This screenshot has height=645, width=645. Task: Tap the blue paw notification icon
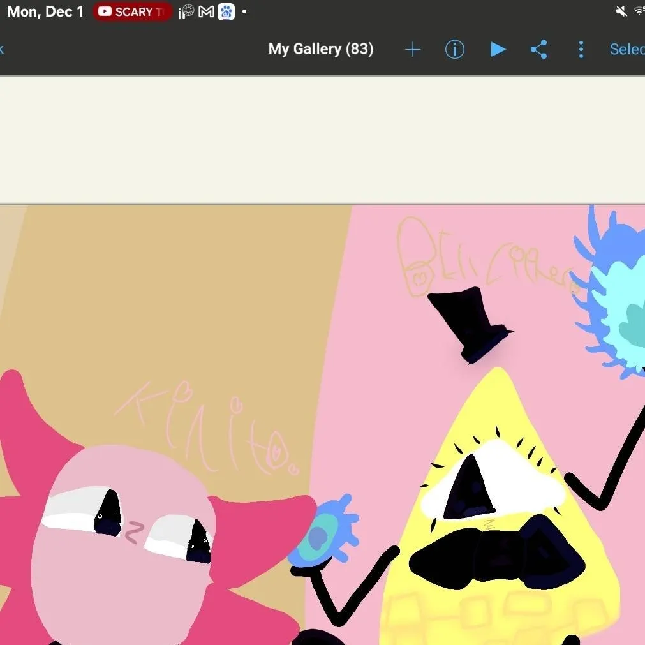point(226,12)
